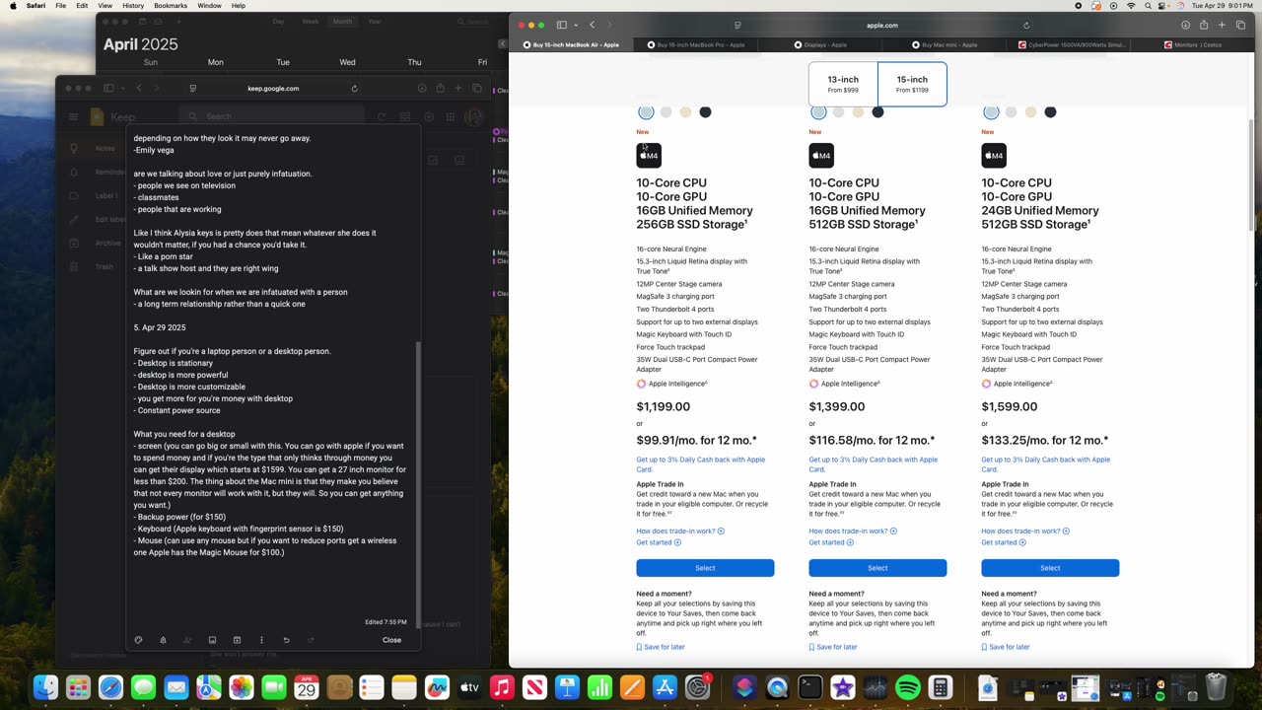Screen dimensions: 1262x710
Task: Pick Starlight color for the 24GB model
Action: click(x=1030, y=112)
